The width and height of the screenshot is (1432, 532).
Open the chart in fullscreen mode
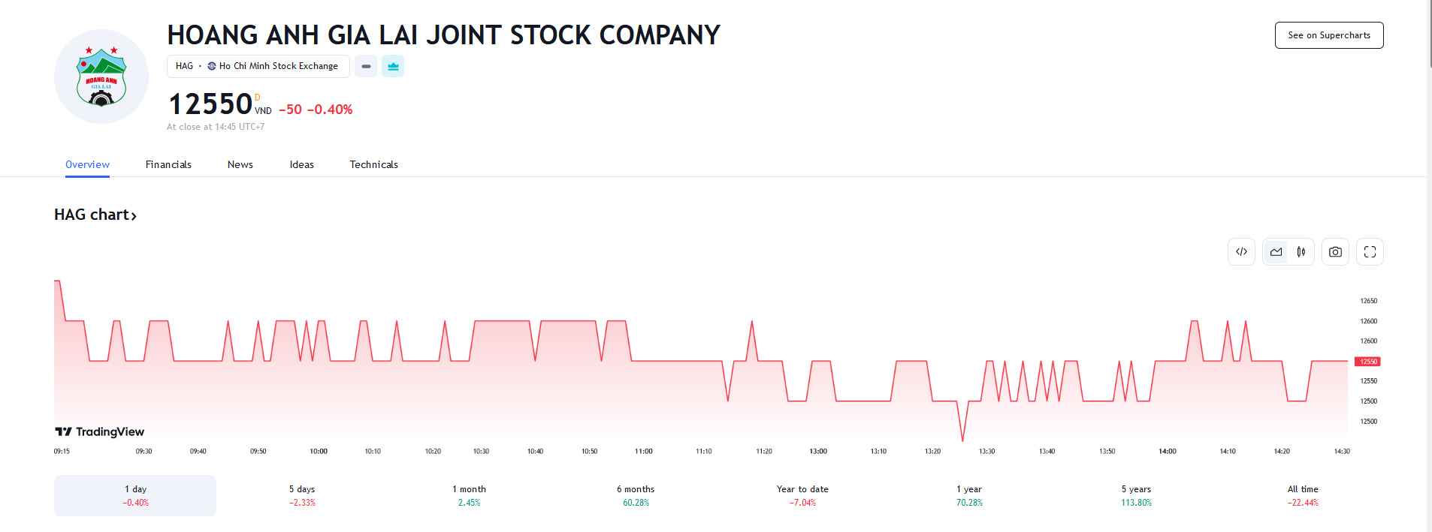[x=1370, y=252]
